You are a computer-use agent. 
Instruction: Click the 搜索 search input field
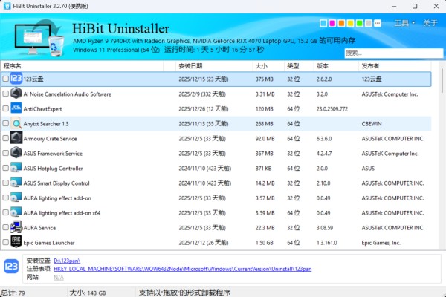coord(389,53)
